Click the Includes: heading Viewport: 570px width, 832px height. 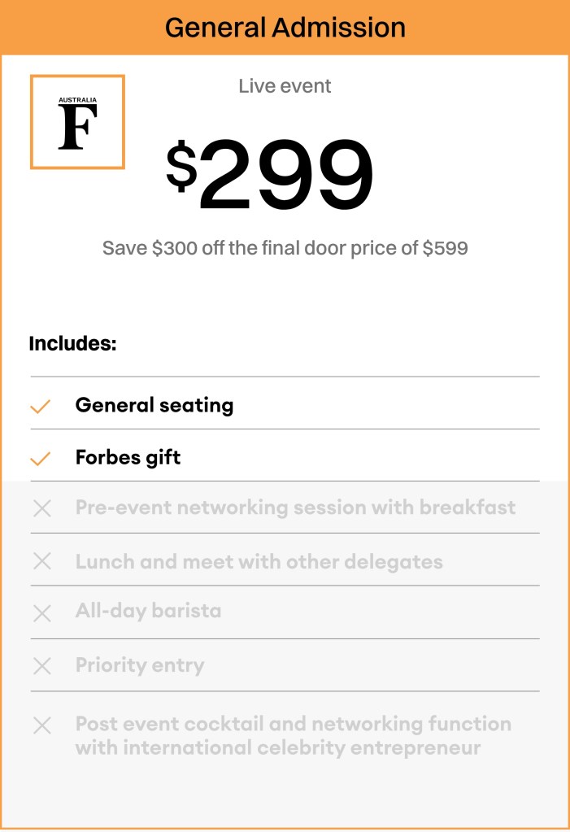[x=72, y=343]
